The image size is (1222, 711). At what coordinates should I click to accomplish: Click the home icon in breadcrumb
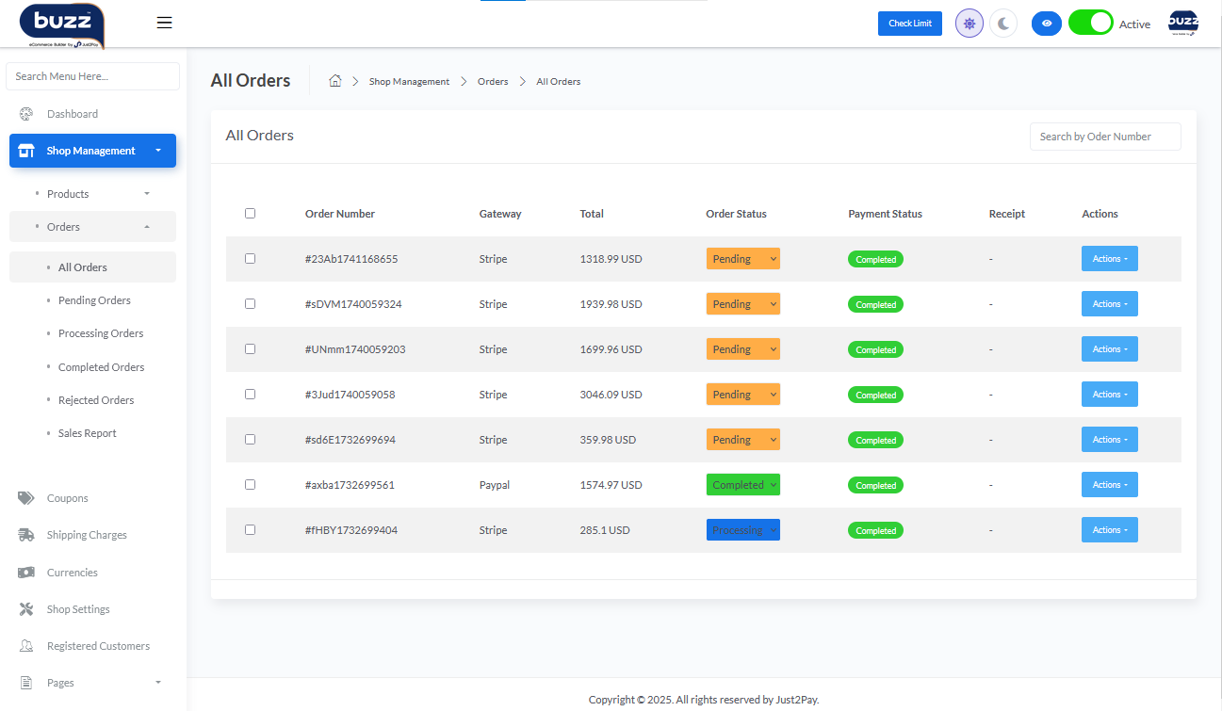point(334,81)
